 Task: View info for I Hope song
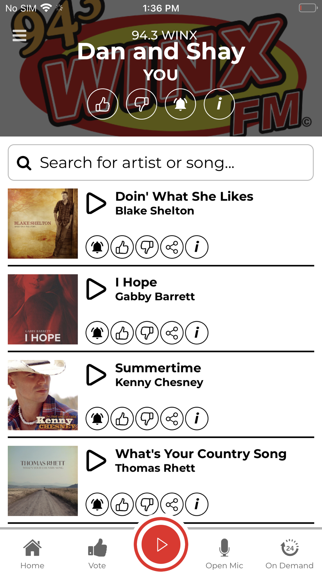tap(197, 333)
